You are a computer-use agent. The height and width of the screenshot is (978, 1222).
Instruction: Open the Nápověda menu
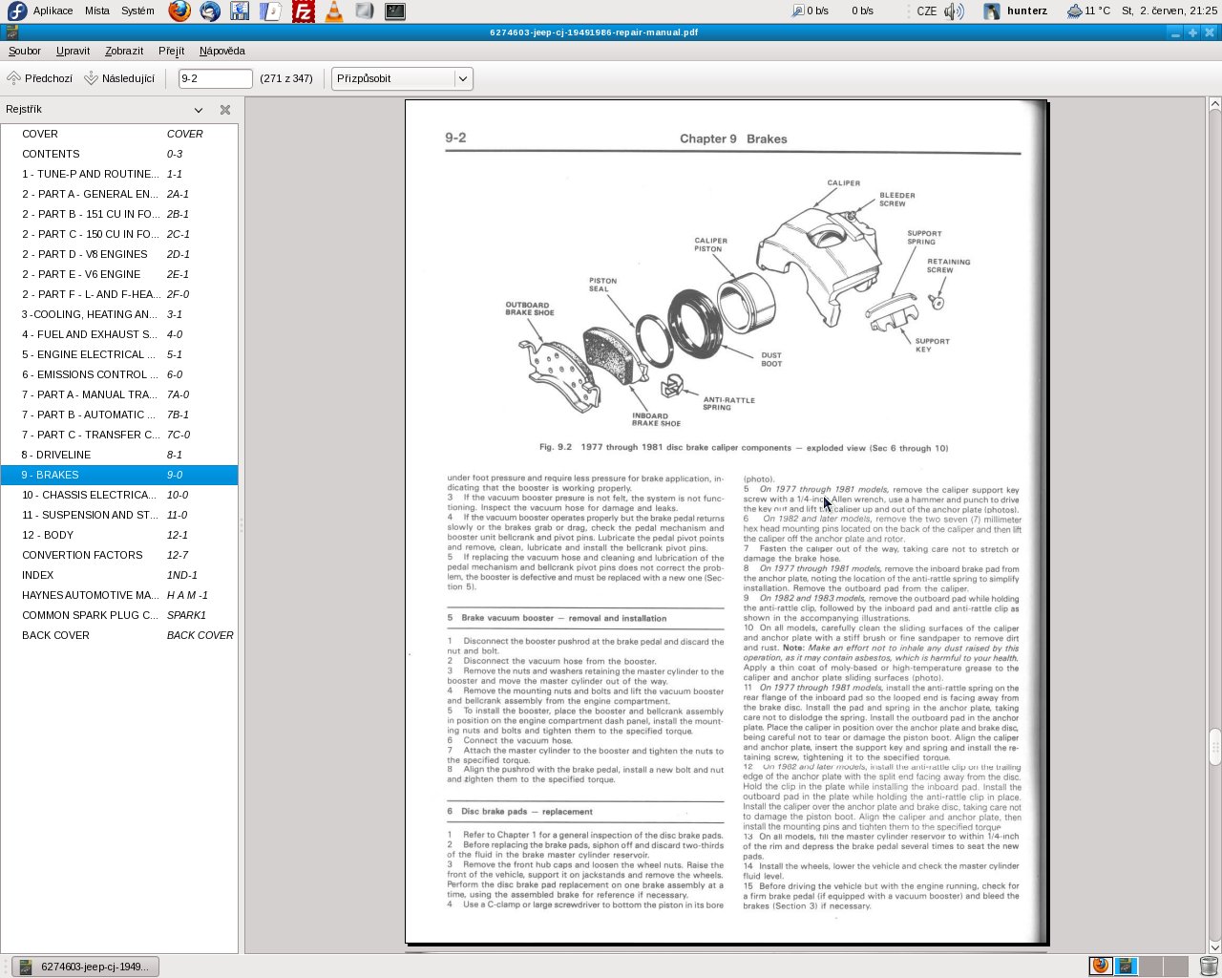point(222,51)
